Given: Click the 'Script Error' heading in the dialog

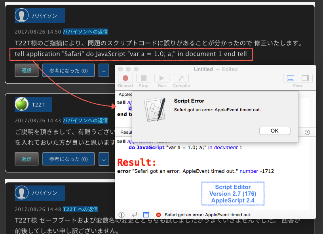Looking at the screenshot, I should click(x=189, y=101).
